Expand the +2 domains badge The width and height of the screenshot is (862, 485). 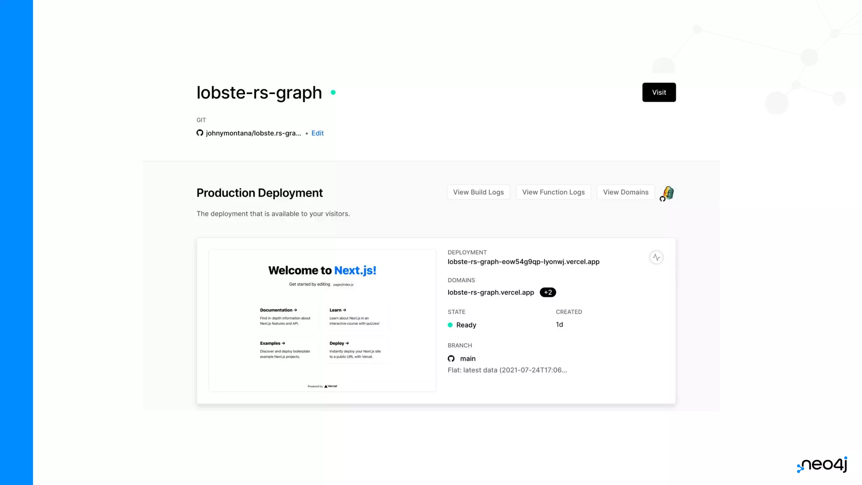click(548, 292)
